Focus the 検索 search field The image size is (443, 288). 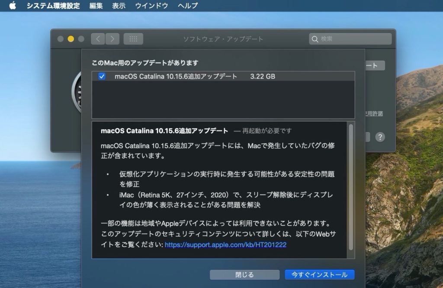pyautogui.click(x=354, y=39)
